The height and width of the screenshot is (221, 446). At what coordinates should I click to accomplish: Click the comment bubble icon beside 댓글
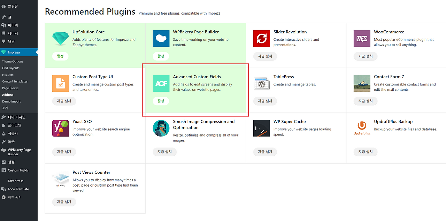tap(3, 41)
